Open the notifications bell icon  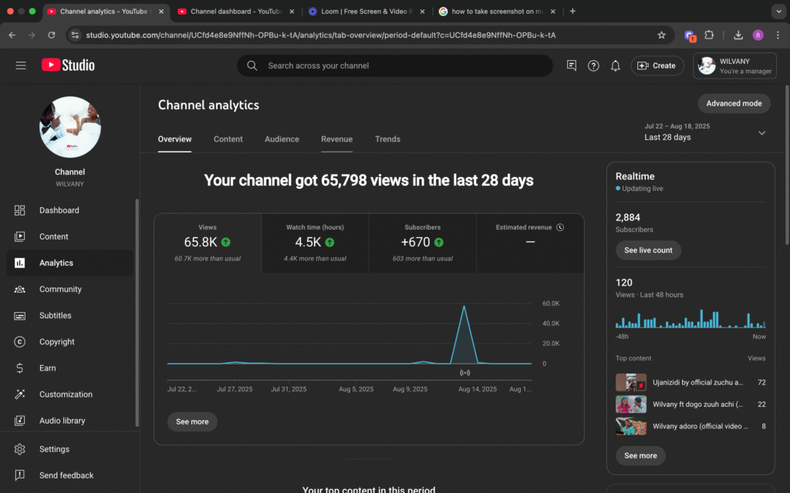(615, 65)
